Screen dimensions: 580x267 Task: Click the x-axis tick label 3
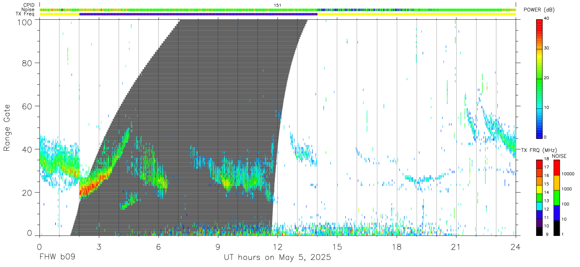click(x=99, y=246)
